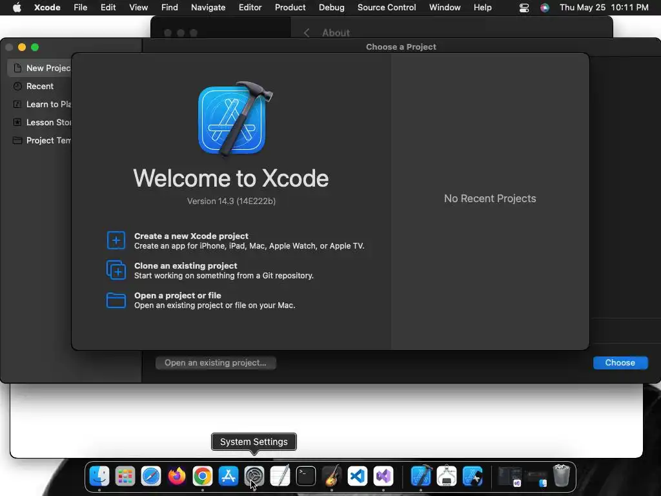Image resolution: width=661 pixels, height=496 pixels.
Task: Open Control Center in the menu bar
Action: 524,8
